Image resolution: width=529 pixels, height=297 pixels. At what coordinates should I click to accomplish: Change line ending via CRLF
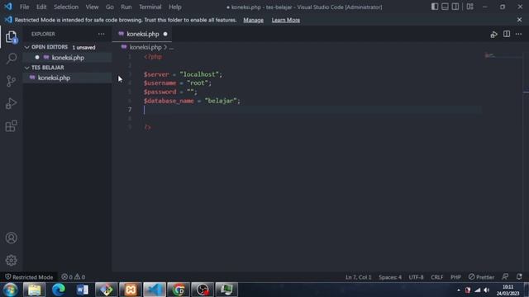437,277
